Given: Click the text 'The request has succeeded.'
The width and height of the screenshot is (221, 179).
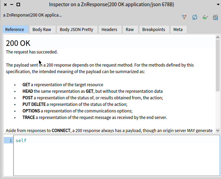Looking at the screenshot, I should [32, 52].
